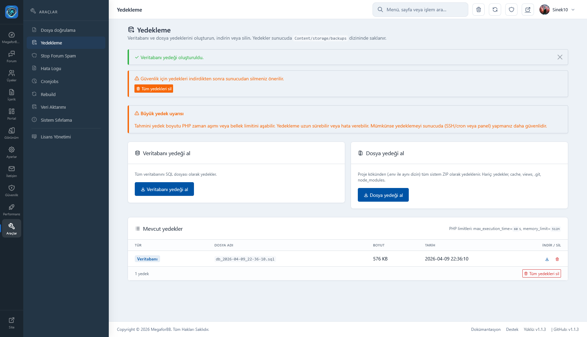Select Cronjobs from tools menu
Screen dimensions: 587x337
pyautogui.click(x=50, y=81)
